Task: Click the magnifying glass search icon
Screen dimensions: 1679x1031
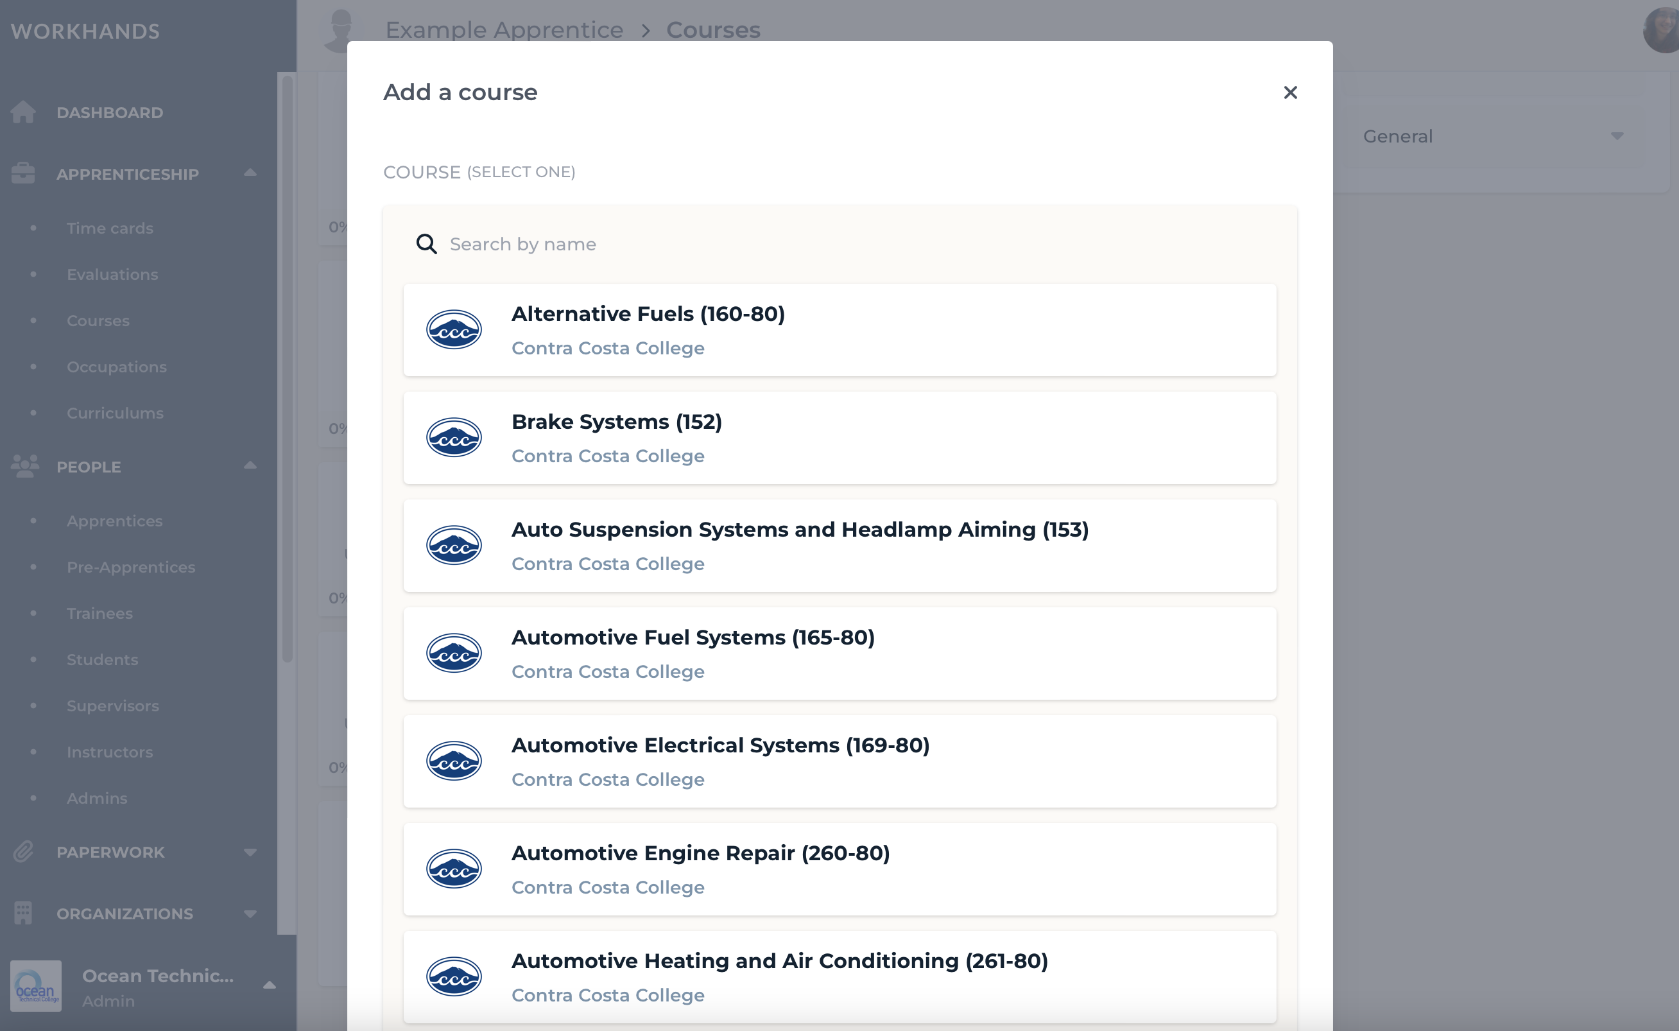Action: (x=427, y=244)
